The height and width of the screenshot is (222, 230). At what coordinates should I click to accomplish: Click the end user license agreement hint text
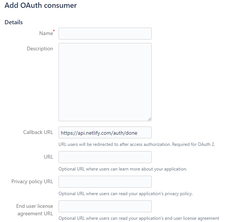point(139,218)
